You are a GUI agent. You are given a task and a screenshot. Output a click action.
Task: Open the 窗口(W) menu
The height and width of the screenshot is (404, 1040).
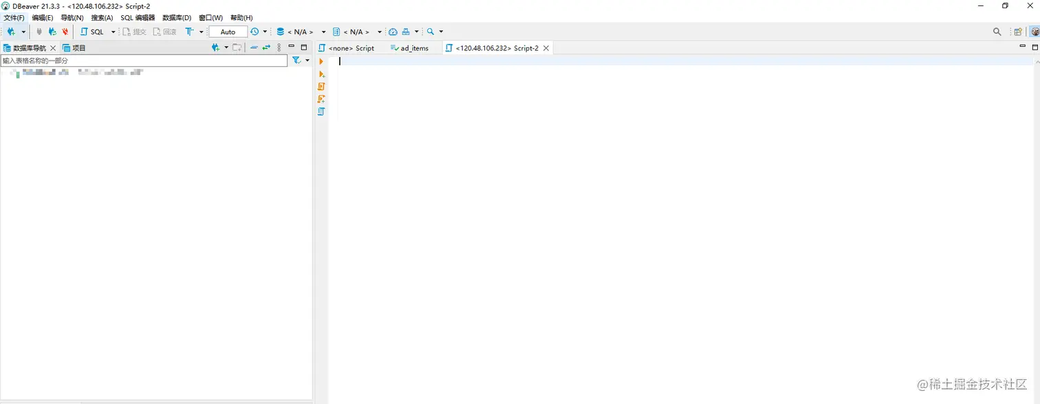(210, 18)
